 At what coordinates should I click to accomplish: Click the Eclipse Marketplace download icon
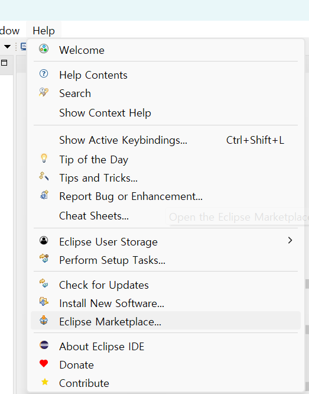pos(44,320)
